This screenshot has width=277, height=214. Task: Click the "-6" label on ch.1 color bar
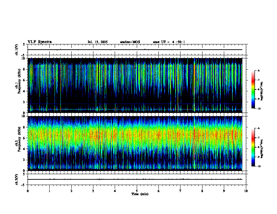click(258, 70)
